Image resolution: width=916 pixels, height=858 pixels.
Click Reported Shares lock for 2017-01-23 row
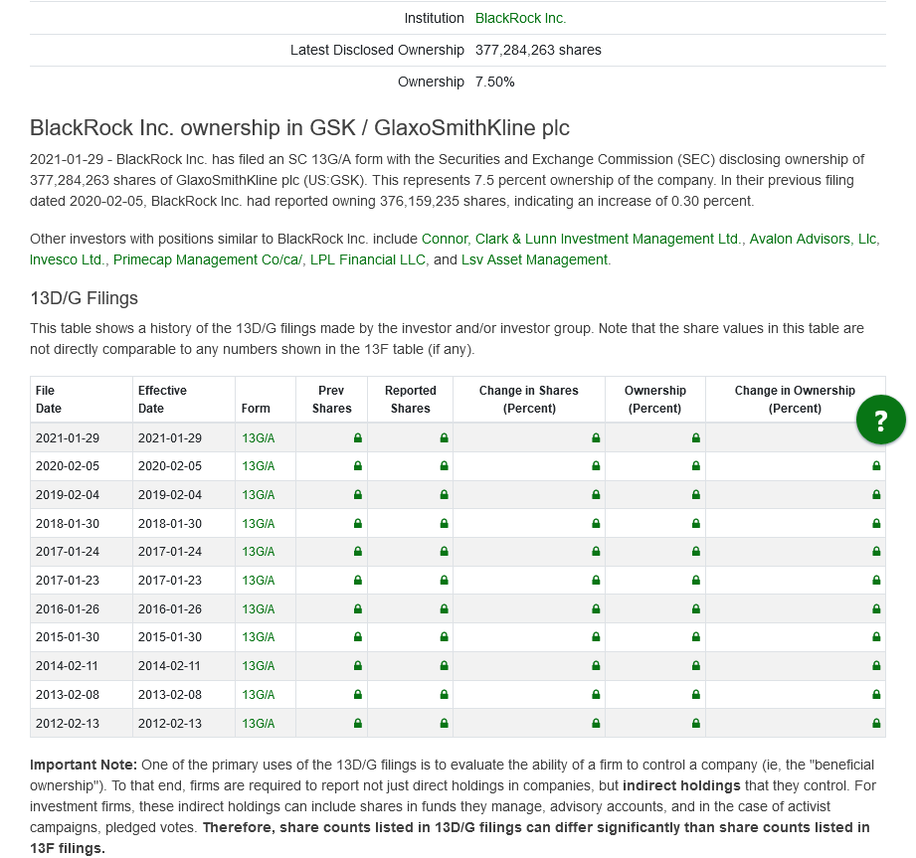click(x=444, y=580)
